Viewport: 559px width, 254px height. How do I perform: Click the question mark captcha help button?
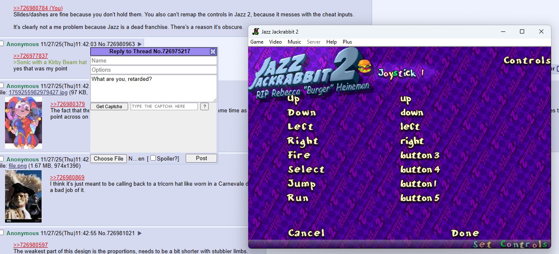point(205,106)
